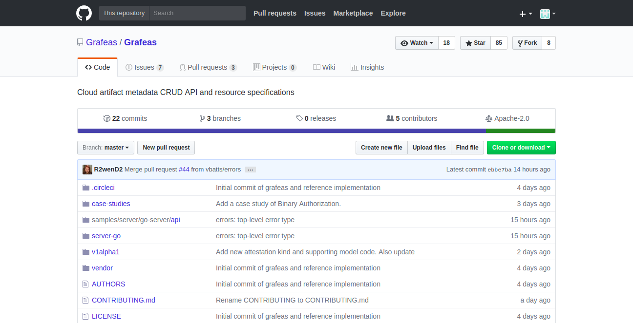Image resolution: width=633 pixels, height=323 pixels.
Task: Open the LICENSE file
Action: click(x=106, y=316)
